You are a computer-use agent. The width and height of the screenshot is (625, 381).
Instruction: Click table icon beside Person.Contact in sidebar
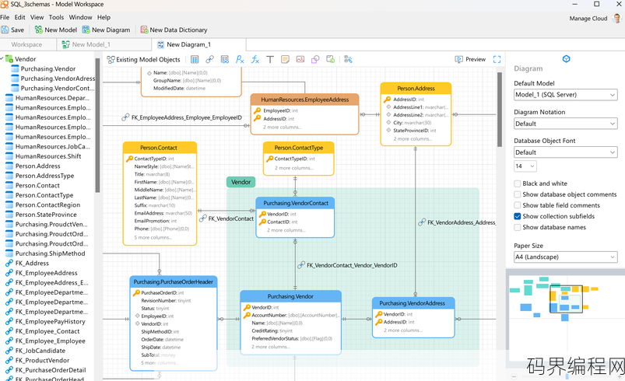click(9, 186)
